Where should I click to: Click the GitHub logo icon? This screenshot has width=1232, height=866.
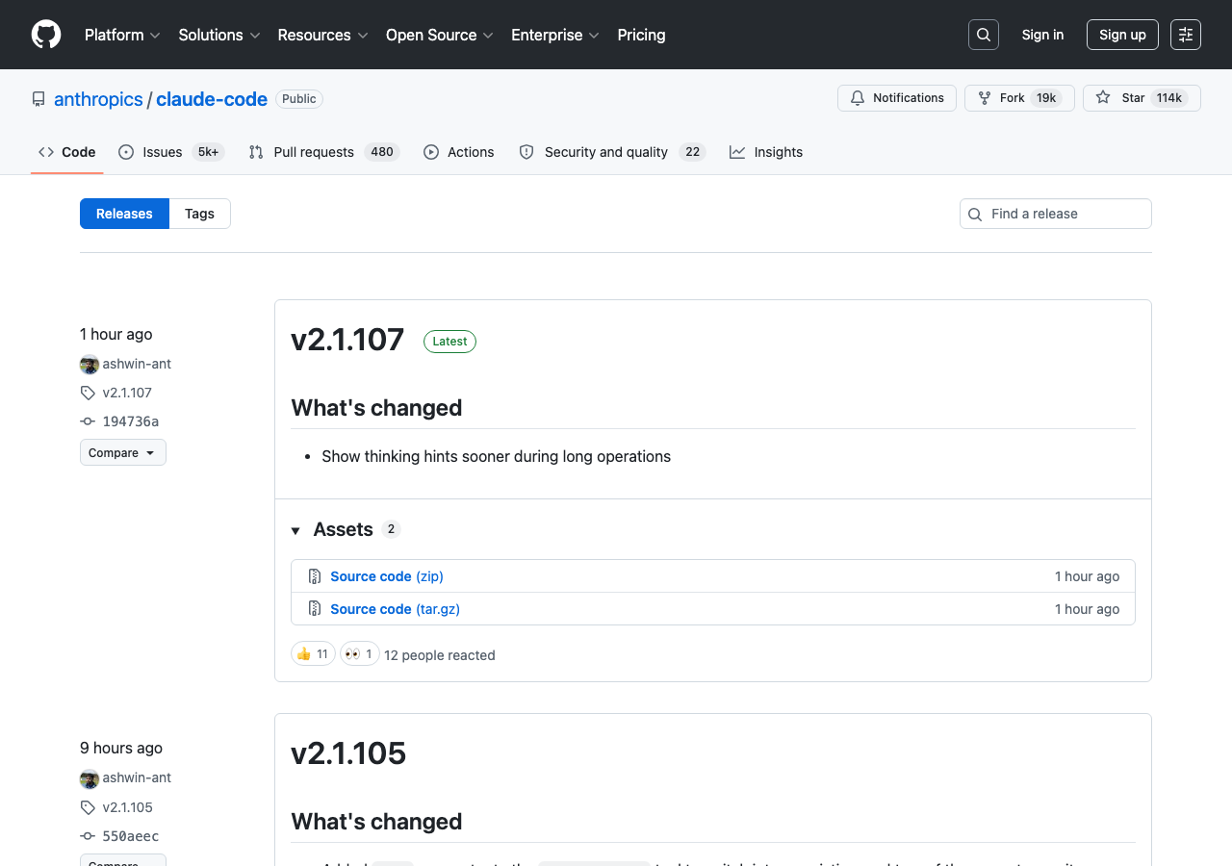point(46,35)
